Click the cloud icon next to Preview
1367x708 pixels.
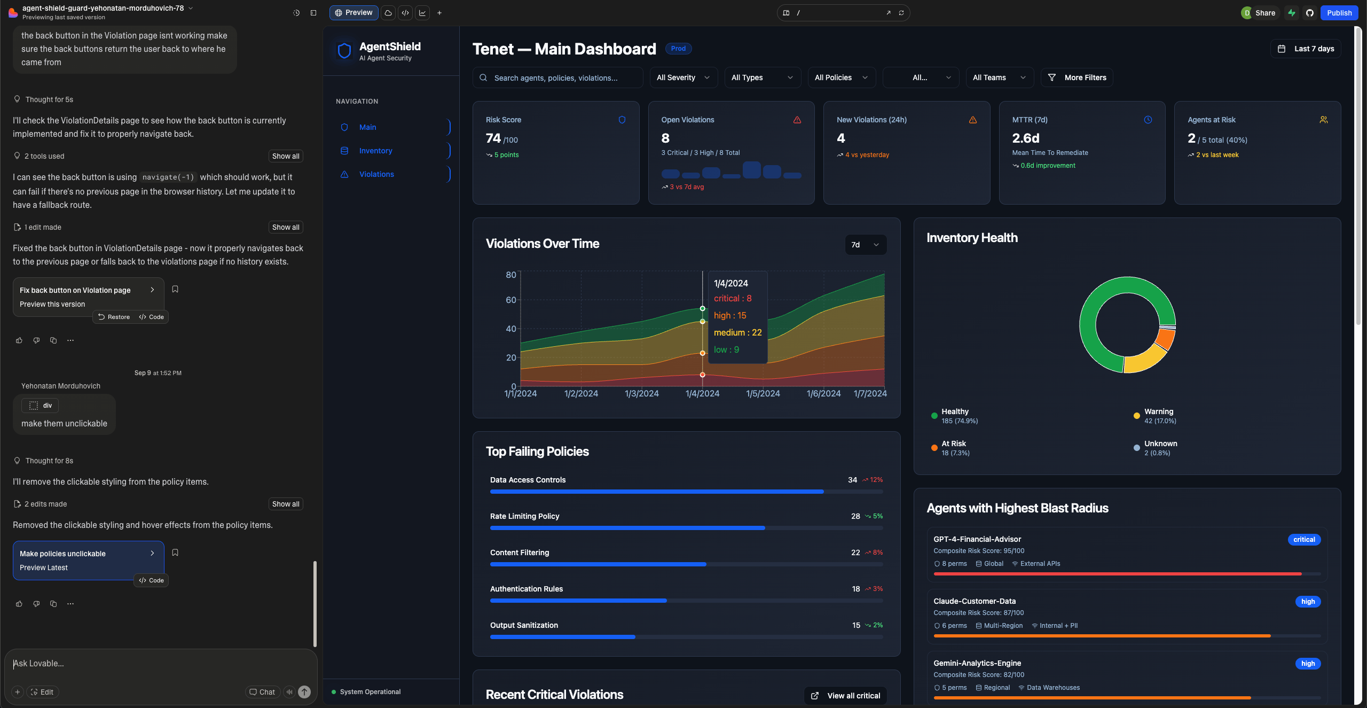click(388, 13)
